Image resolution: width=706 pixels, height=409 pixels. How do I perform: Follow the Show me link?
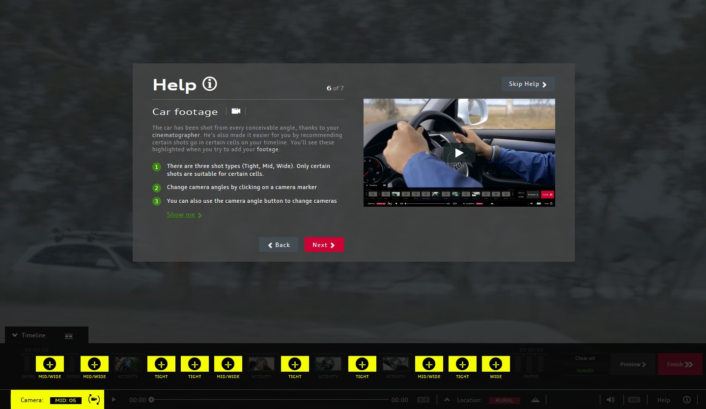click(x=184, y=215)
